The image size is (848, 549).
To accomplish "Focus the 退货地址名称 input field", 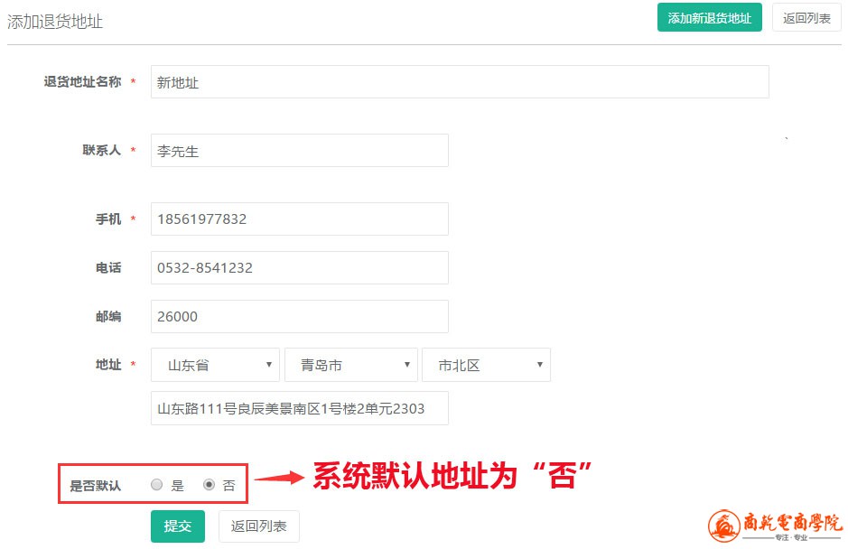I will coord(459,82).
